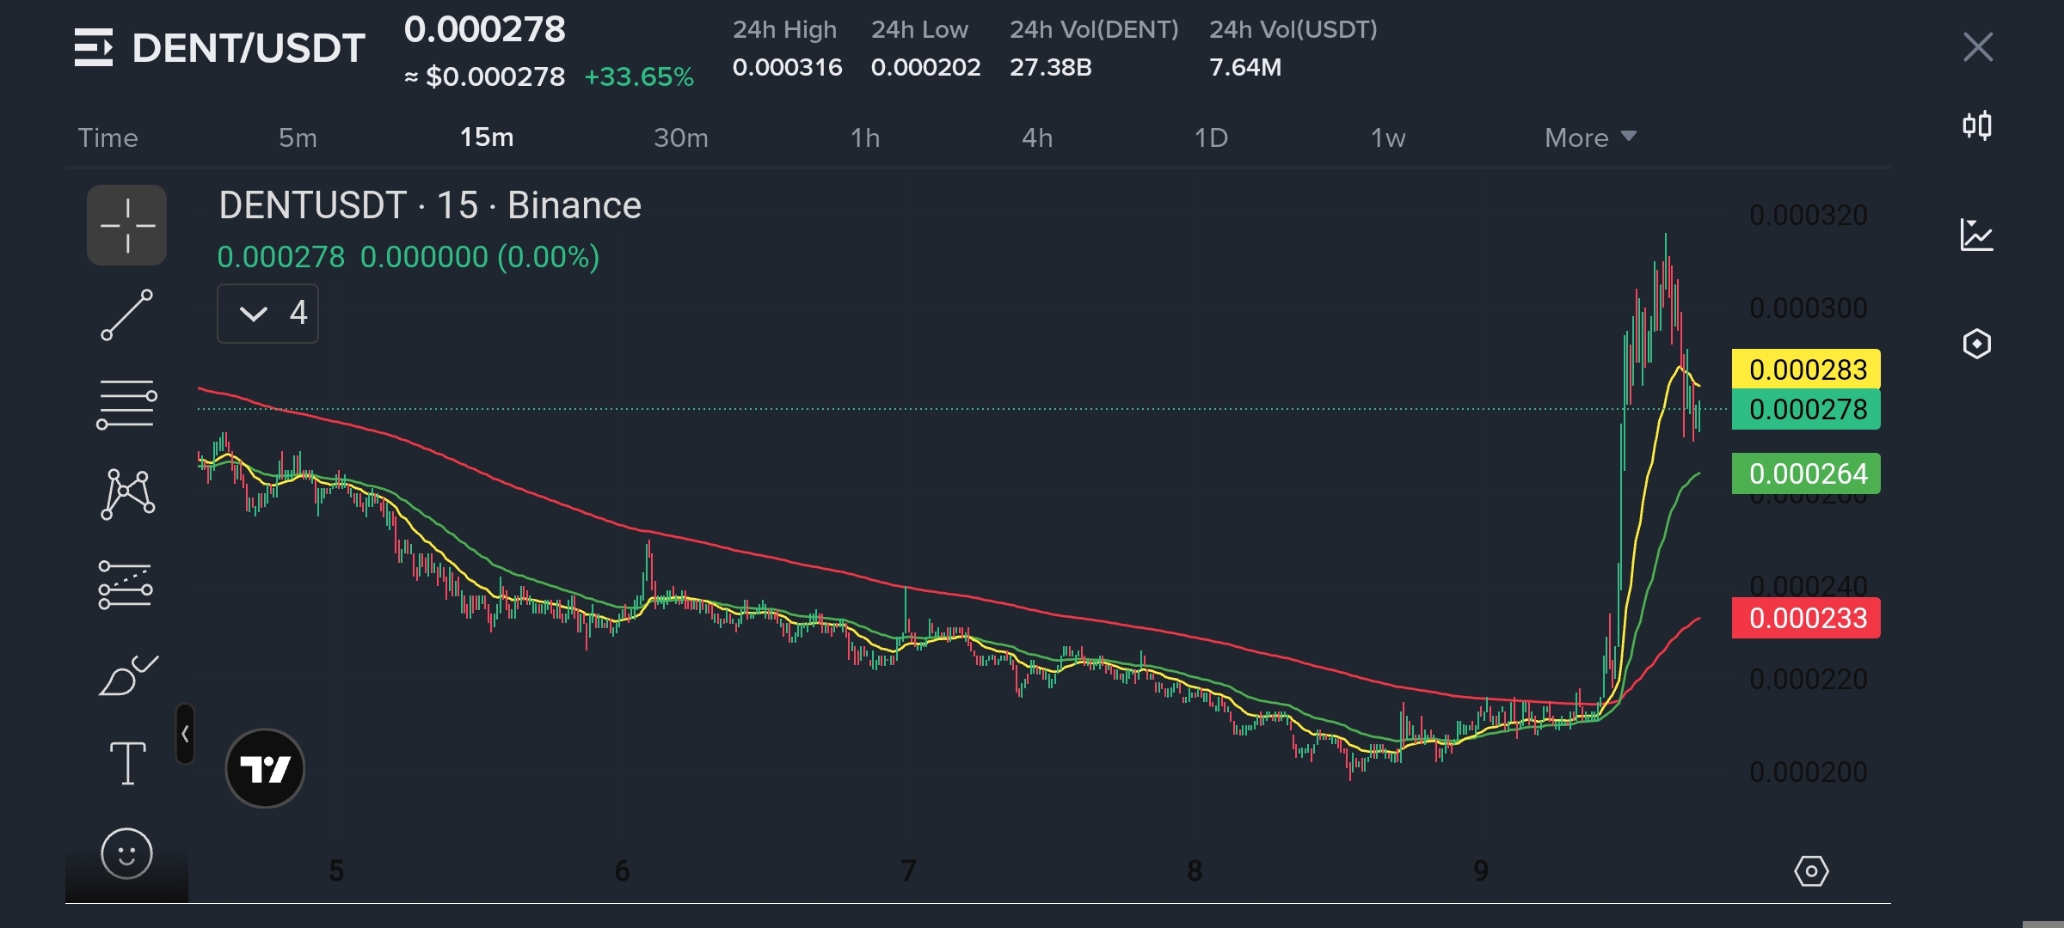
Task: Select the forecasting and measurement tool
Action: pyautogui.click(x=126, y=585)
